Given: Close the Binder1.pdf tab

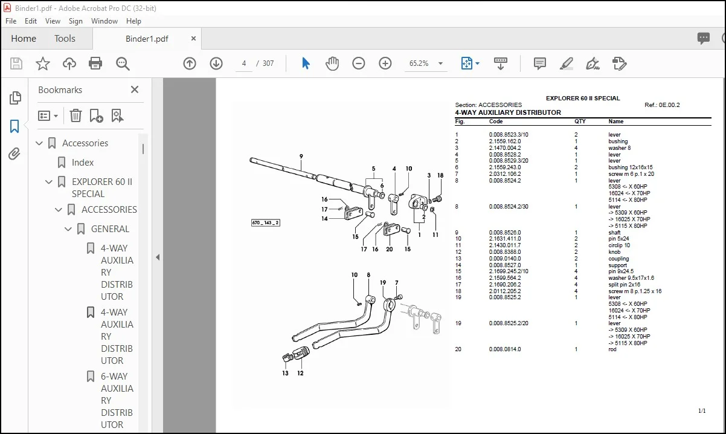Looking at the screenshot, I should tap(193, 38).
